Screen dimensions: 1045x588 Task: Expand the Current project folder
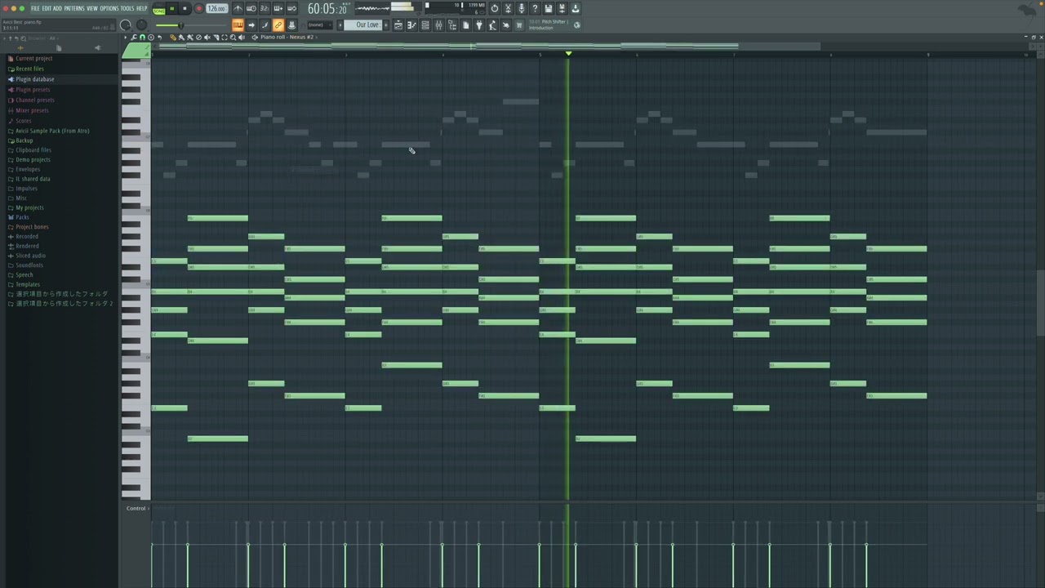(x=33, y=59)
